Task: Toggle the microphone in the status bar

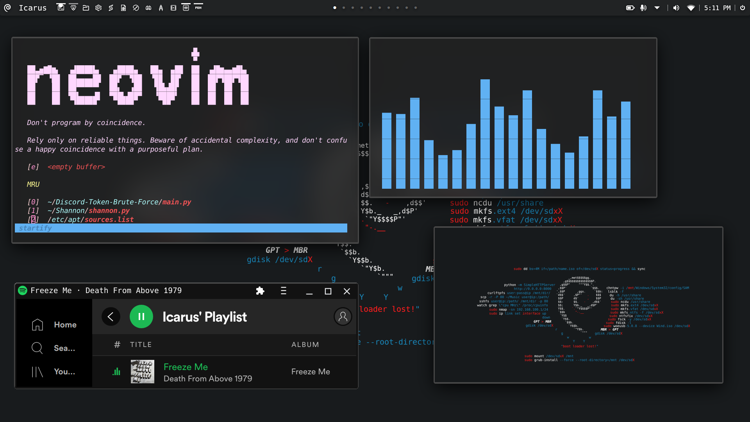Action: coord(644,7)
